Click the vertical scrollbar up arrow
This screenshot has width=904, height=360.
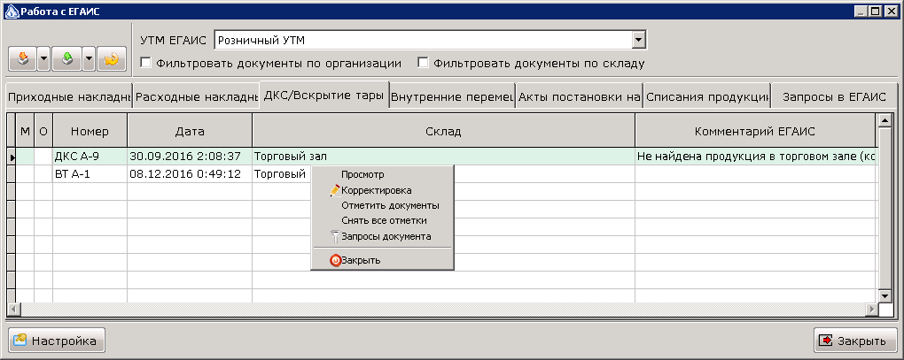(x=885, y=120)
